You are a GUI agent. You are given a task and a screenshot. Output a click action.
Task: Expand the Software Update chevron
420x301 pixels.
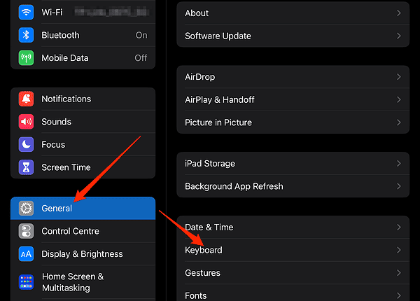click(398, 36)
